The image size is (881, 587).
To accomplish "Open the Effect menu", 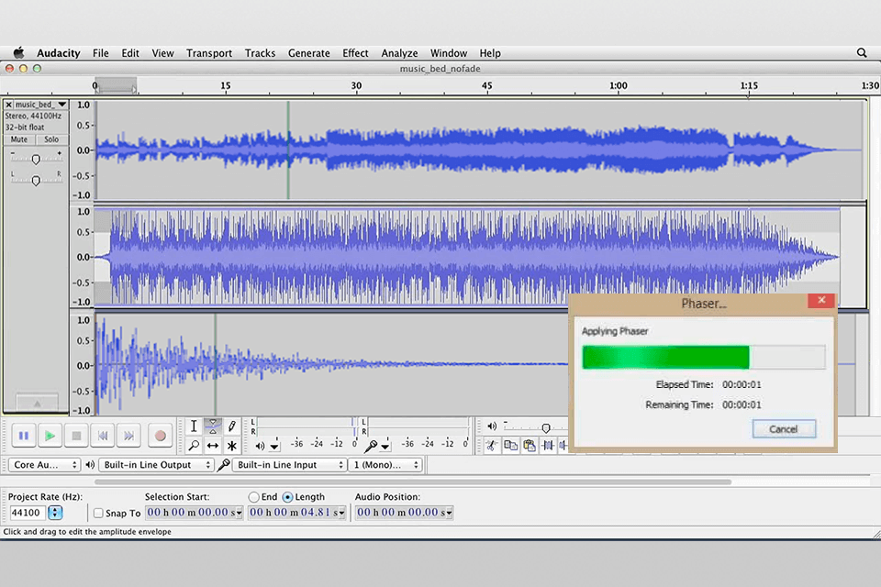I will [x=355, y=53].
